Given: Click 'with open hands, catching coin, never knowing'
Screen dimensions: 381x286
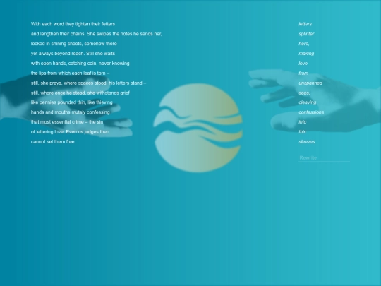Looking at the screenshot, I should (80, 64).
